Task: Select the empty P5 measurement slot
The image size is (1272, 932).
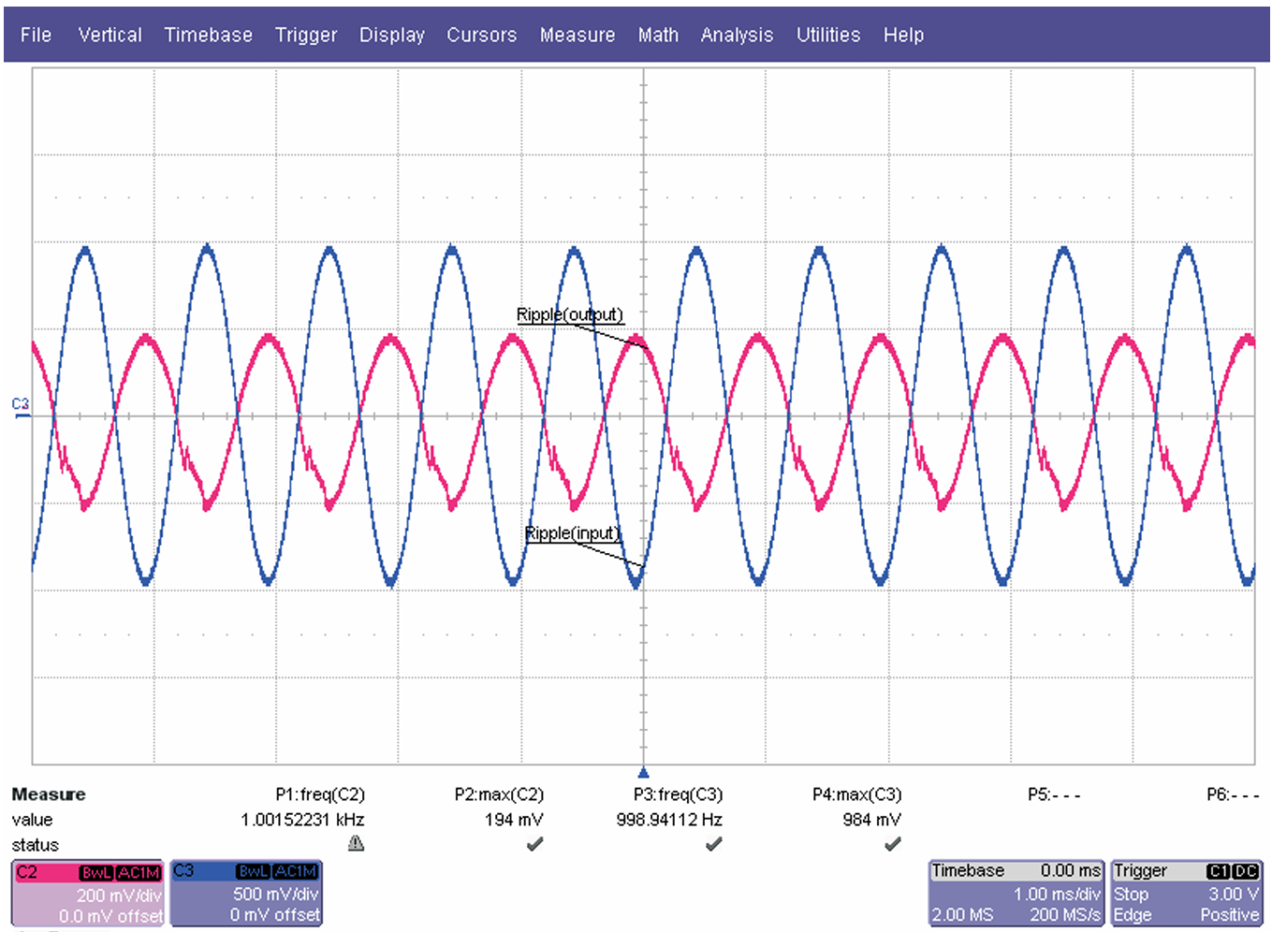Action: (1054, 794)
